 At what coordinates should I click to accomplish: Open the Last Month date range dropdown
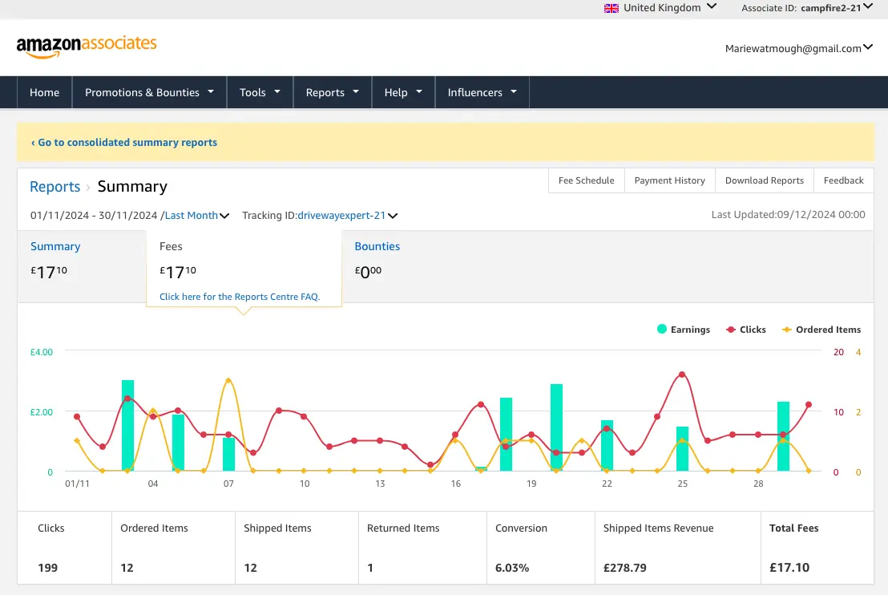[197, 216]
